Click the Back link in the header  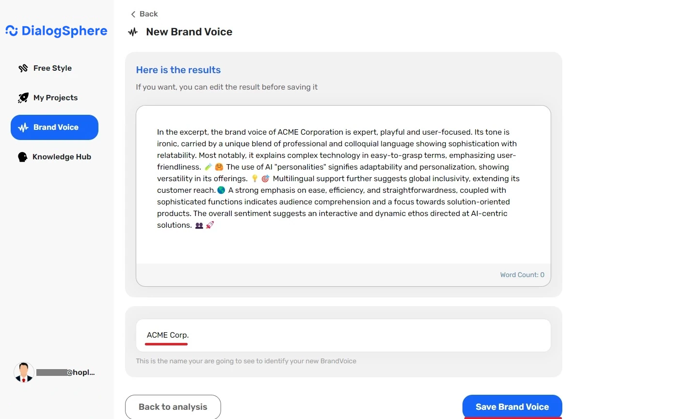(x=148, y=14)
